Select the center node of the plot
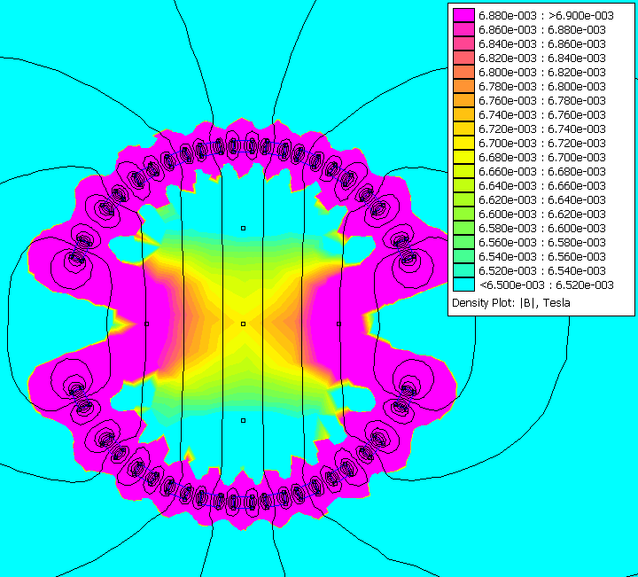The width and height of the screenshot is (638, 577). click(243, 324)
